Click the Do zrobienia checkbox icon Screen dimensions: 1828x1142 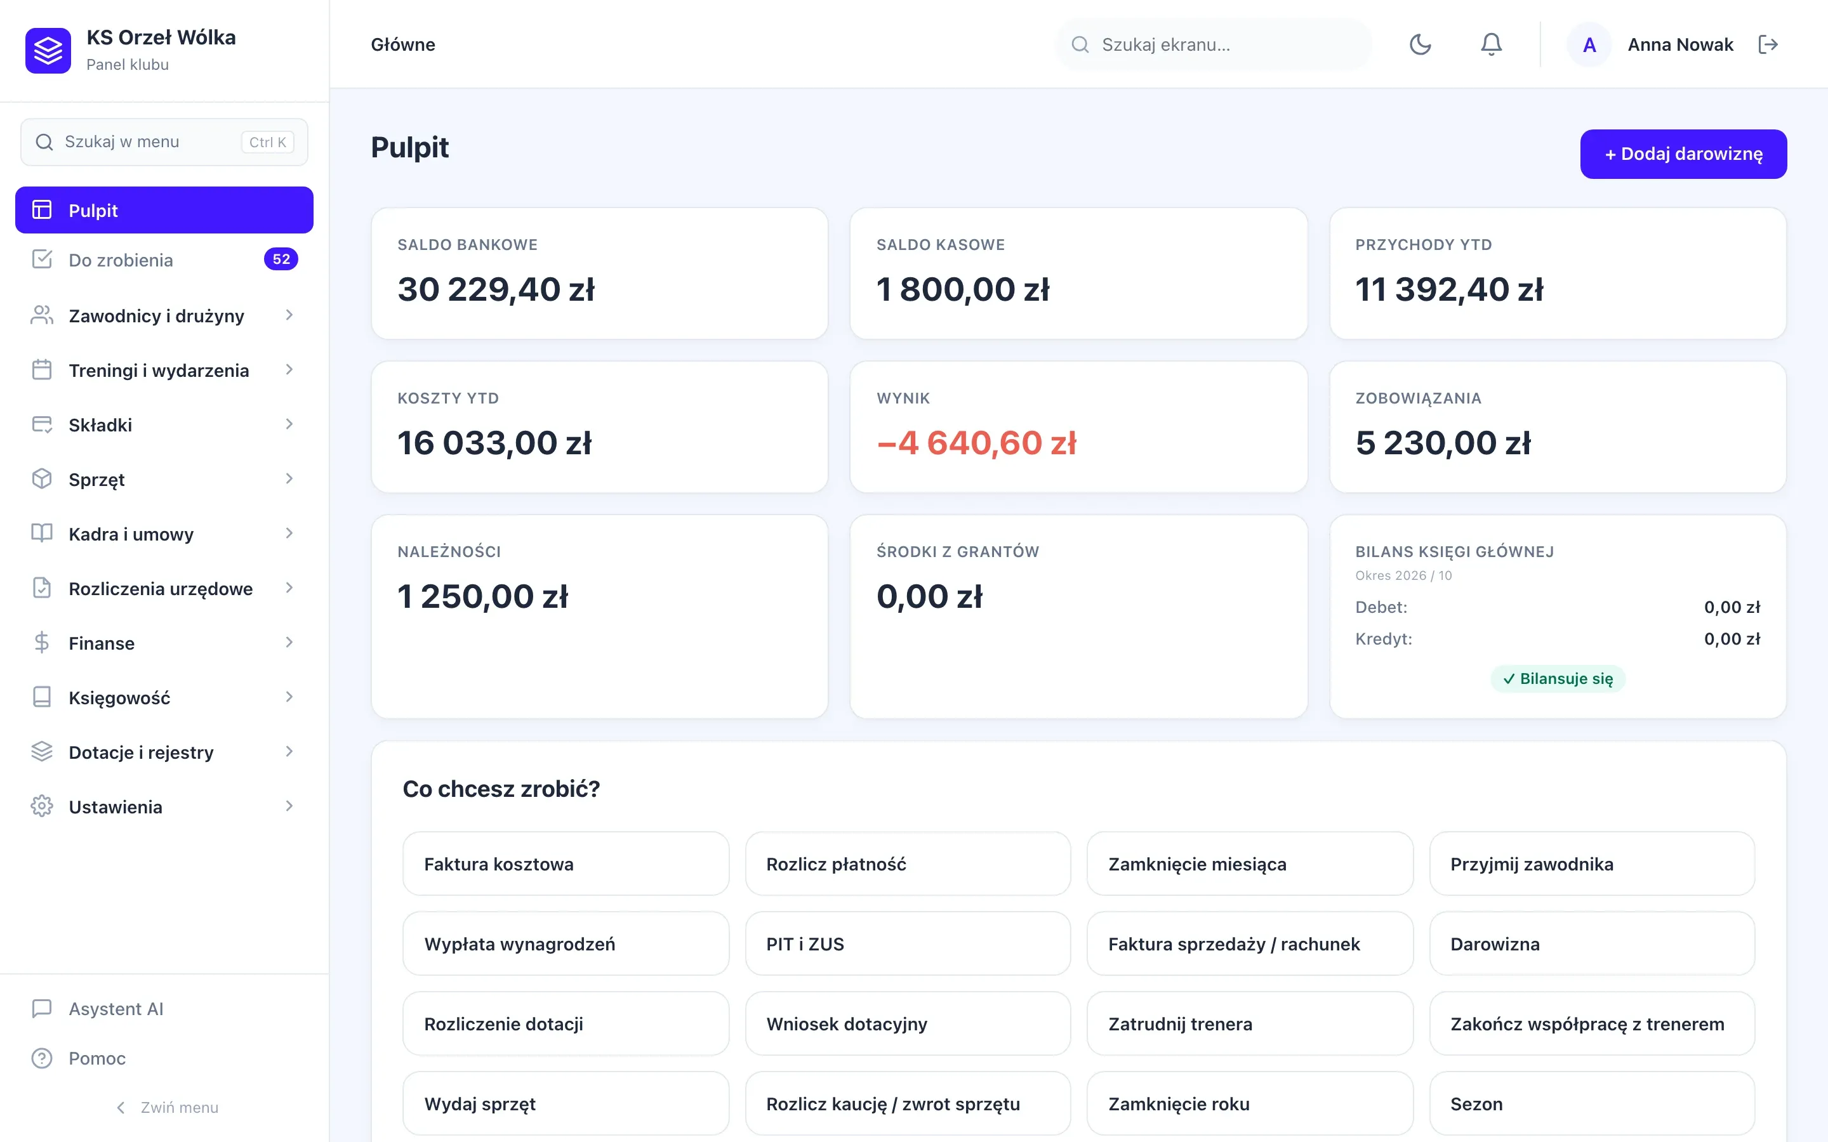[x=43, y=259]
